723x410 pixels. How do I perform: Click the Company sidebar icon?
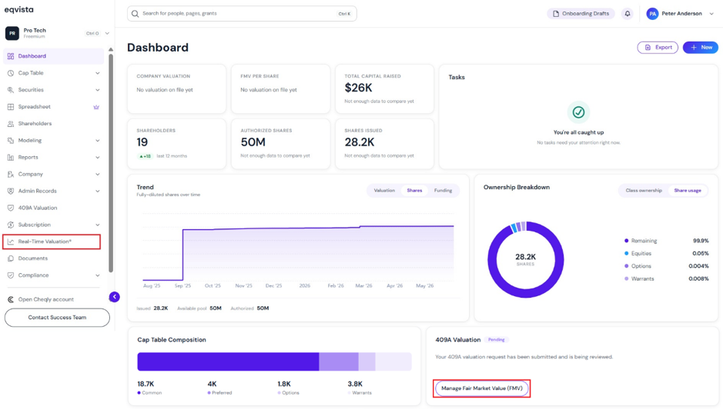coord(11,174)
